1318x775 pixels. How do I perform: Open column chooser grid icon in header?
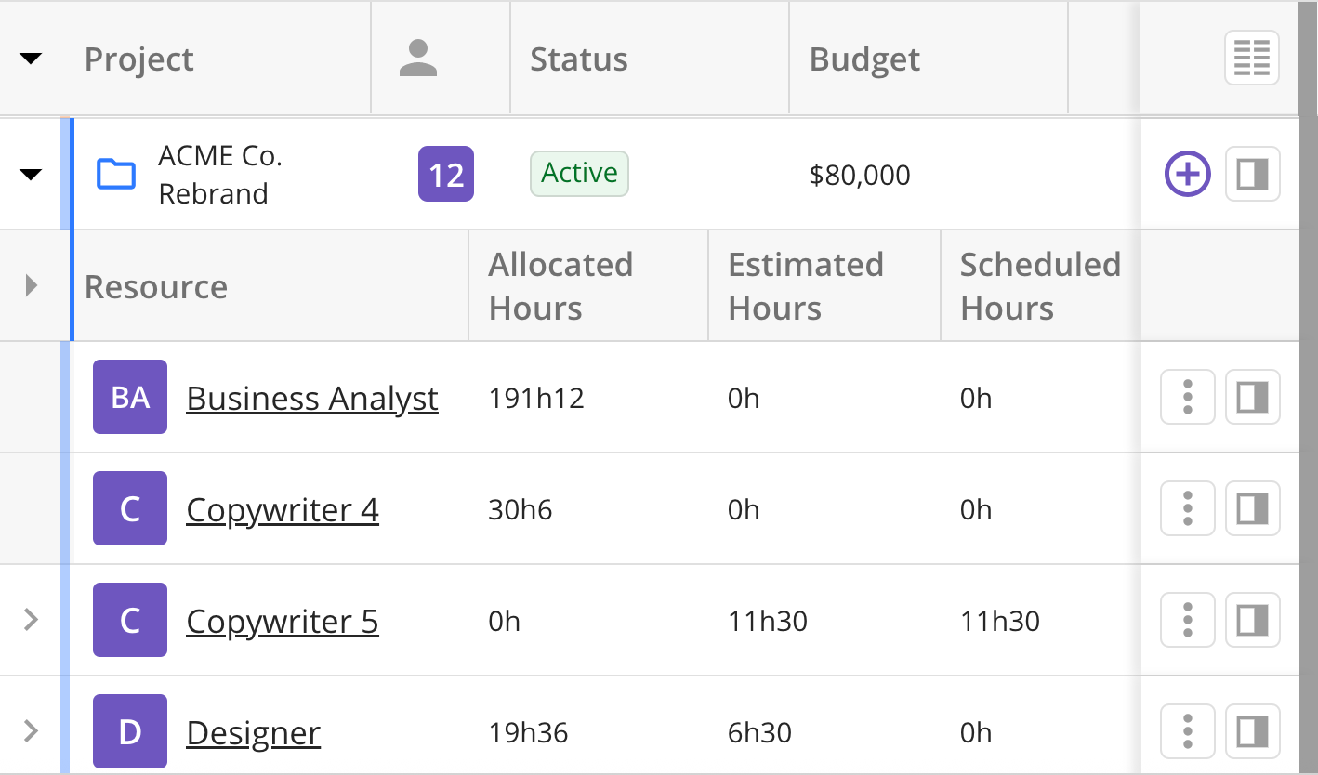tap(1251, 59)
